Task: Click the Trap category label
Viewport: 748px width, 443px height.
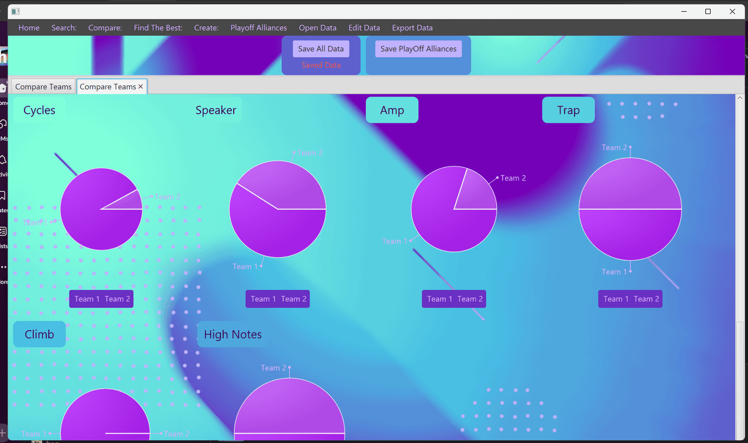Action: click(568, 110)
